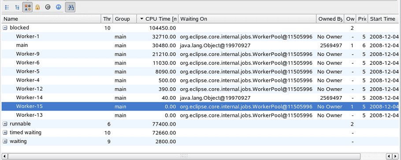Select the Worker-12 thread row
401x160 pixels.
click(x=200, y=89)
